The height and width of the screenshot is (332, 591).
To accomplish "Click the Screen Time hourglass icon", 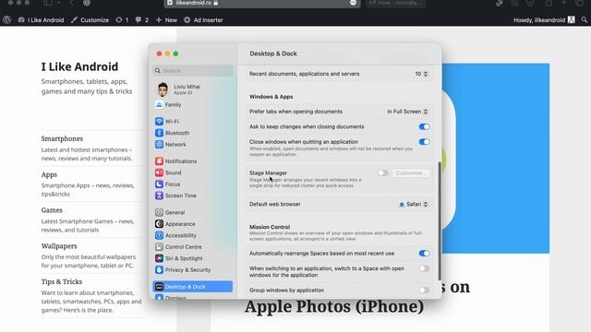I will point(159,196).
